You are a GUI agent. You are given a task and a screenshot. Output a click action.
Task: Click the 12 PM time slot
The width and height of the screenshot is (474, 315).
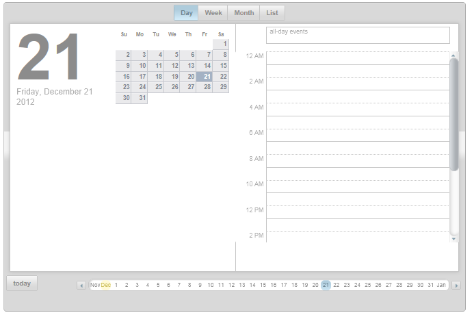358,212
